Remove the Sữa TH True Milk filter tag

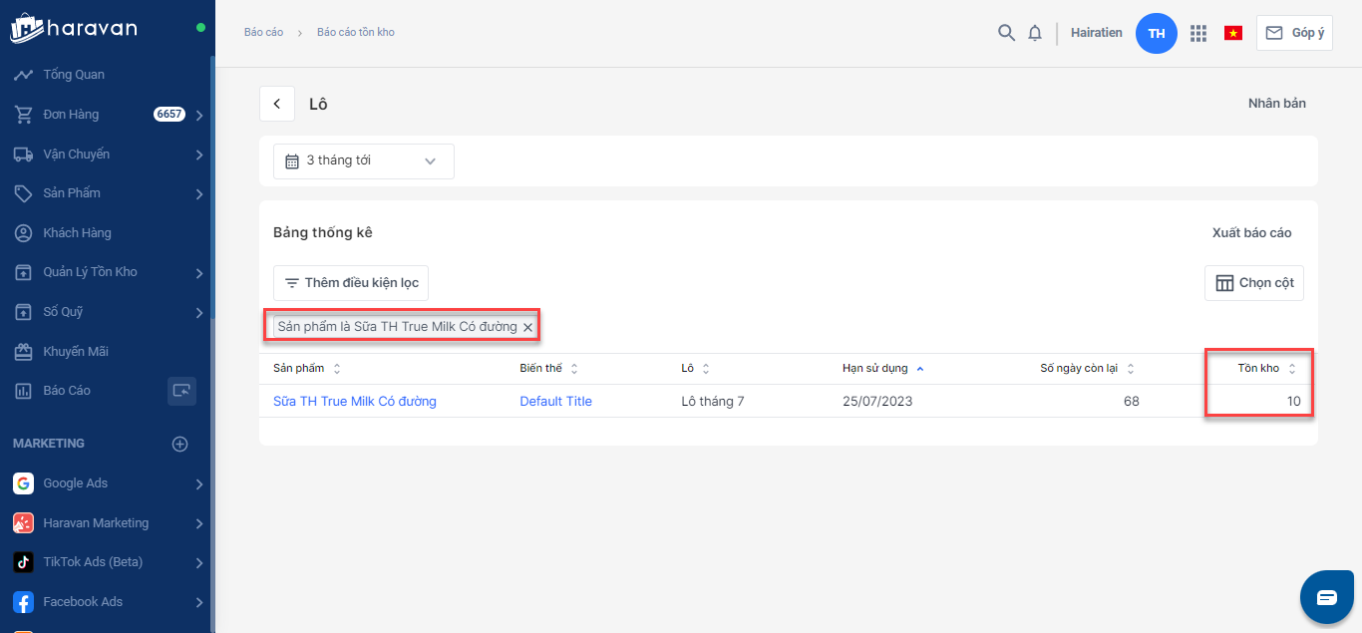pos(527,327)
